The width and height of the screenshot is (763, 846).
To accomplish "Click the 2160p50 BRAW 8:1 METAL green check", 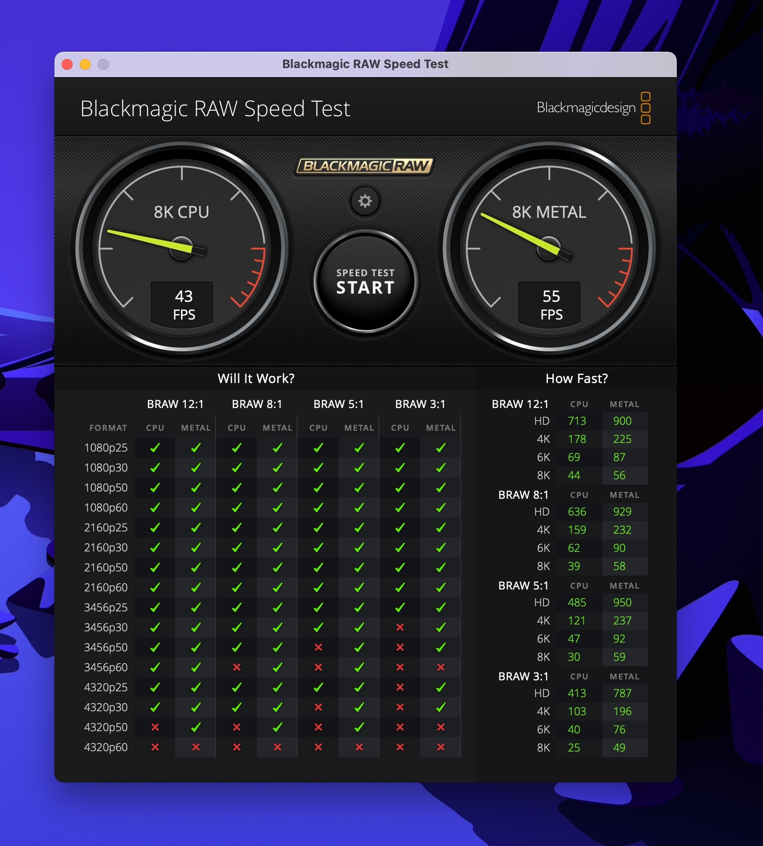I will pos(277,567).
